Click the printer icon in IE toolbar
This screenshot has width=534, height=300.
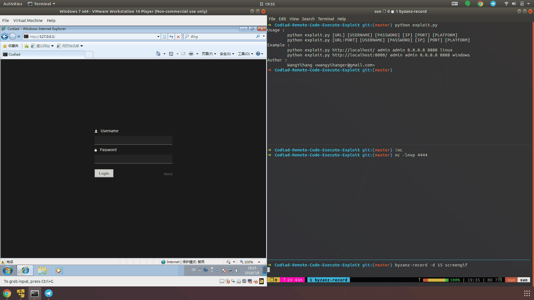pyautogui.click(x=191, y=54)
